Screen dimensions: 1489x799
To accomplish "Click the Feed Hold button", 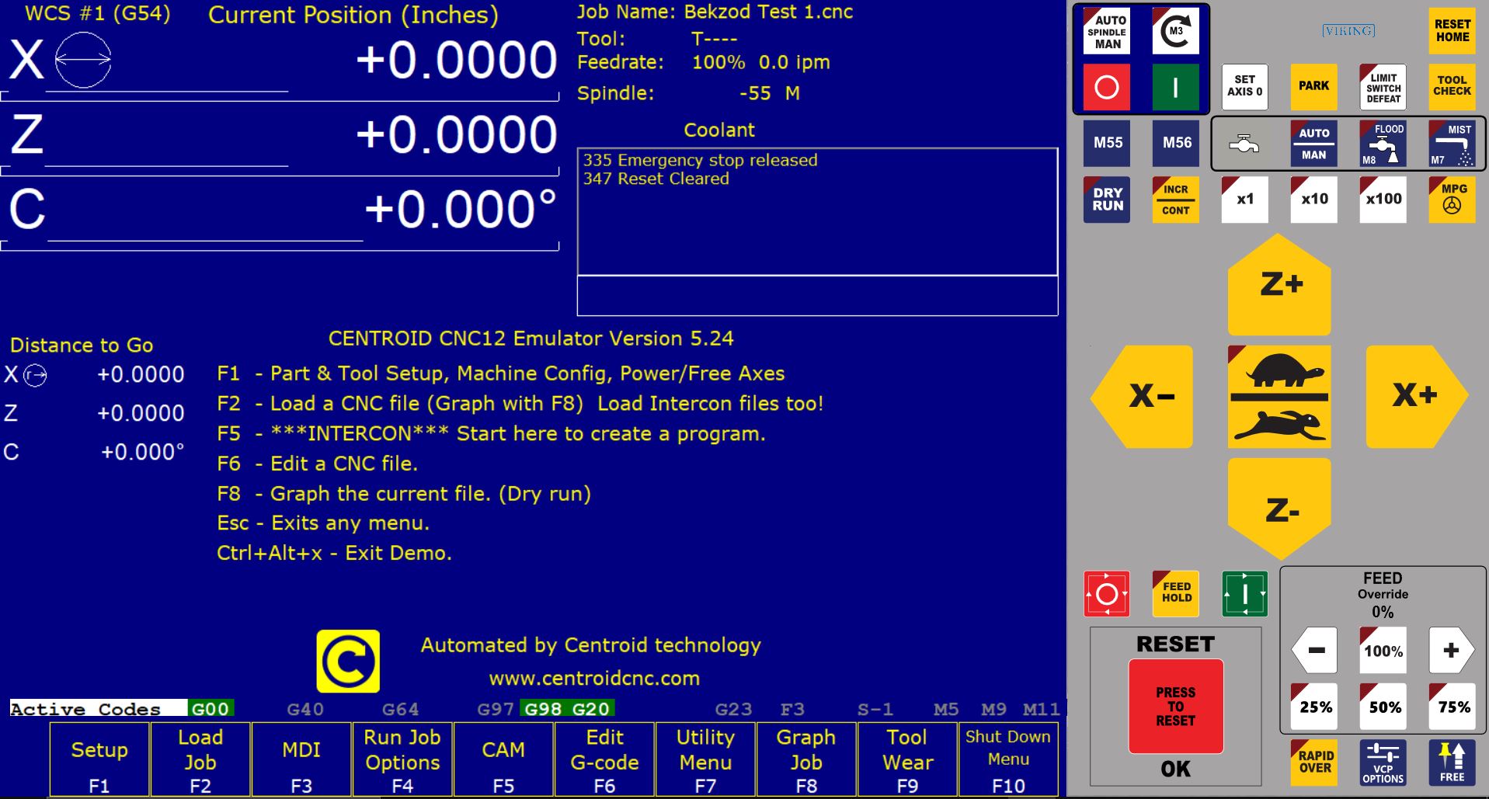I will (x=1175, y=594).
